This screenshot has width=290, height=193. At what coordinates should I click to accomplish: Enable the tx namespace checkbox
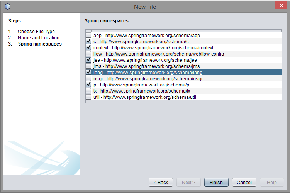[x=88, y=91]
